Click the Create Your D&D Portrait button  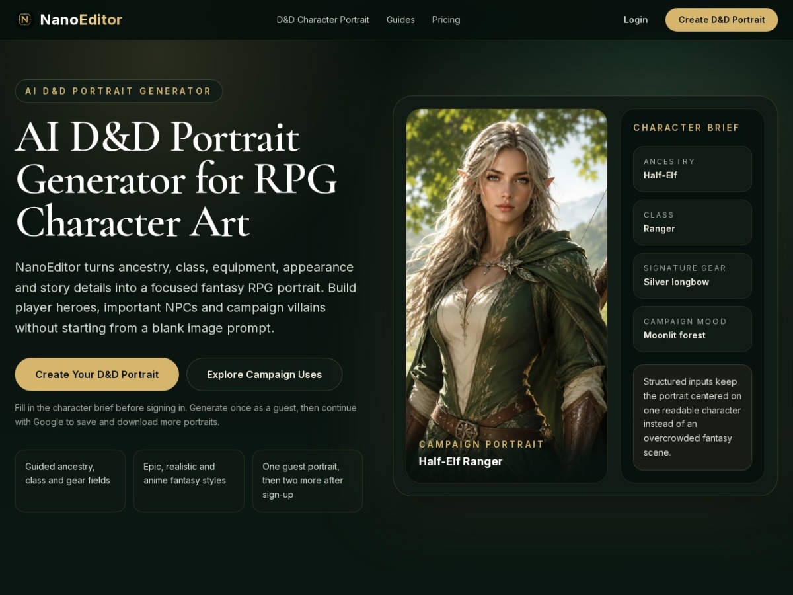click(97, 374)
